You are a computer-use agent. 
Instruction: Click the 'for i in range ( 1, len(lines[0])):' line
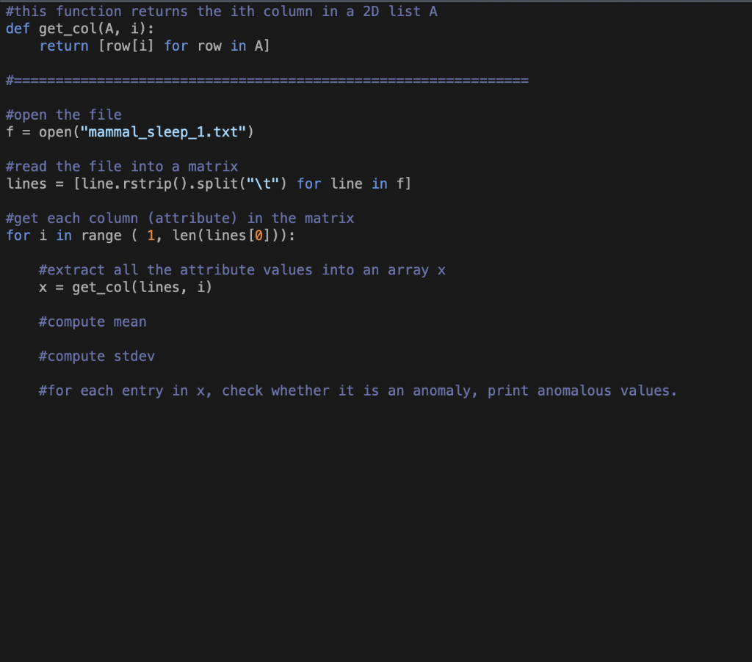point(151,236)
